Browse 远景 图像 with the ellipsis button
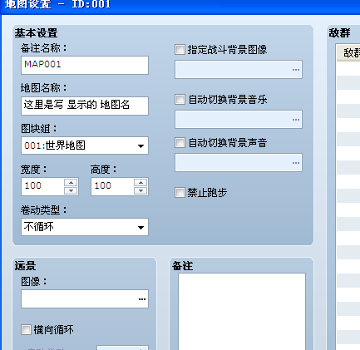Screen dimensions: 360x350 142,299
